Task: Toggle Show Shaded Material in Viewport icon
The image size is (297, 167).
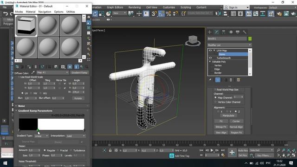Action: [70, 67]
